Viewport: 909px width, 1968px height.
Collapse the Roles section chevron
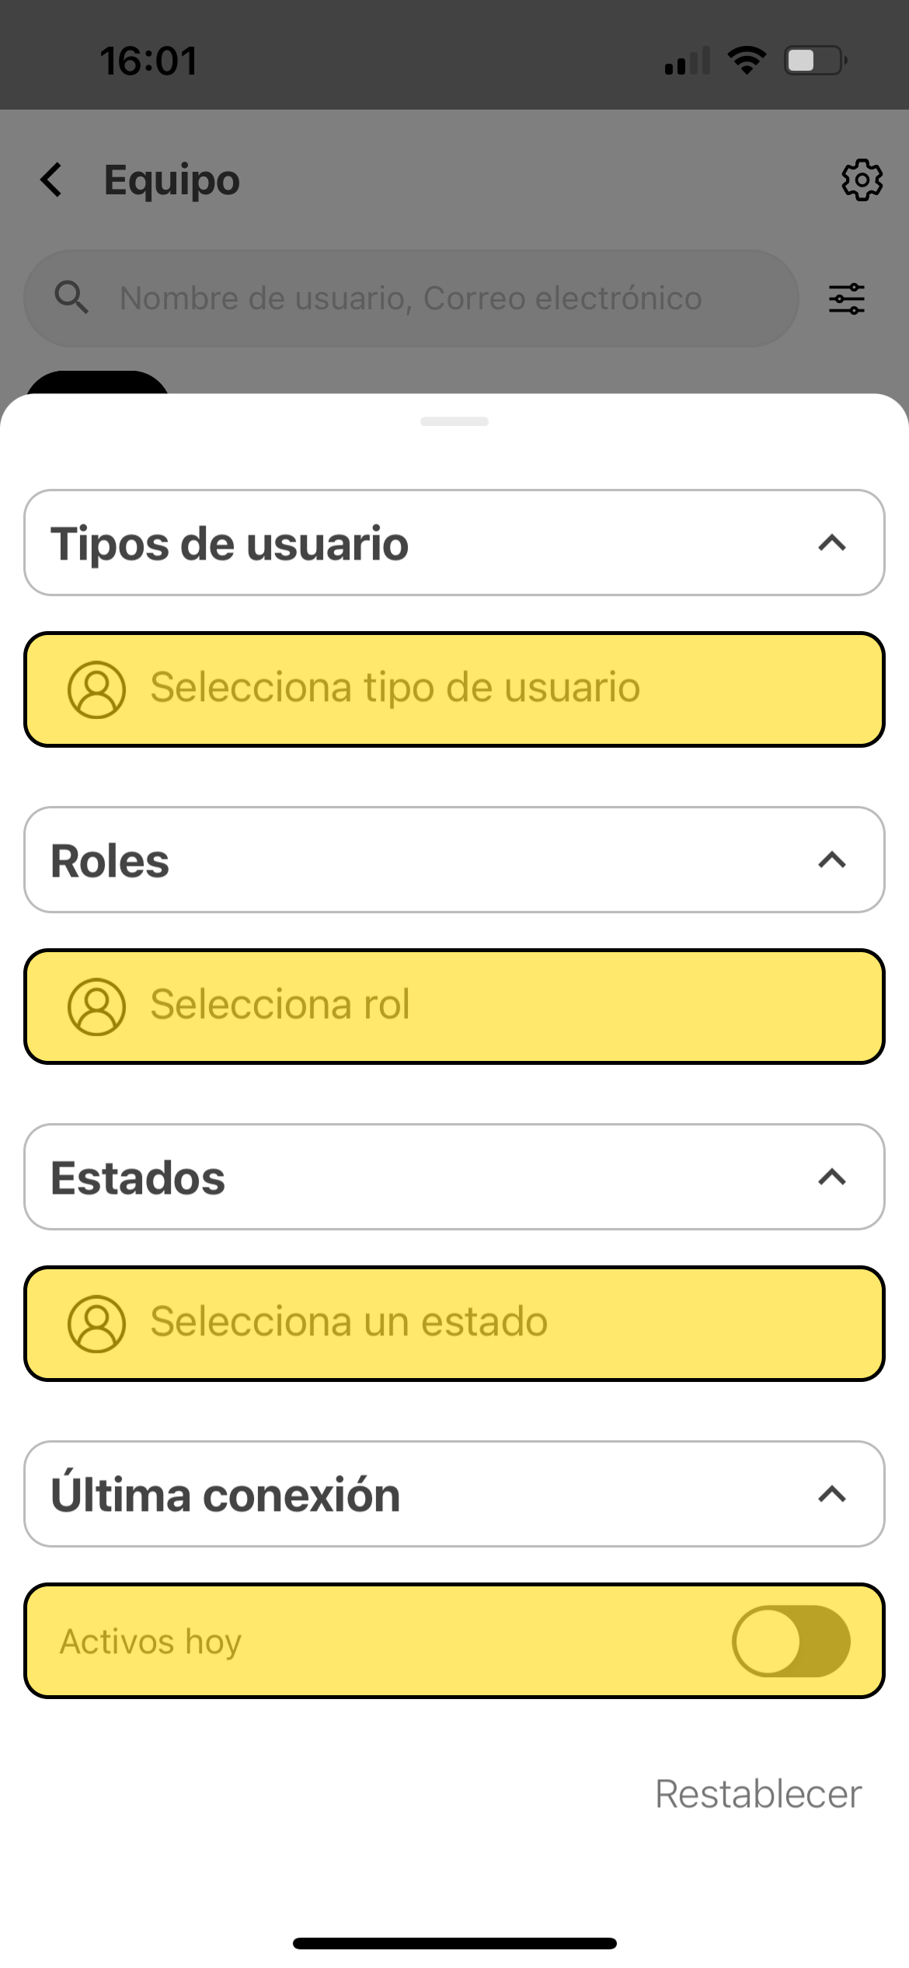[x=831, y=860]
